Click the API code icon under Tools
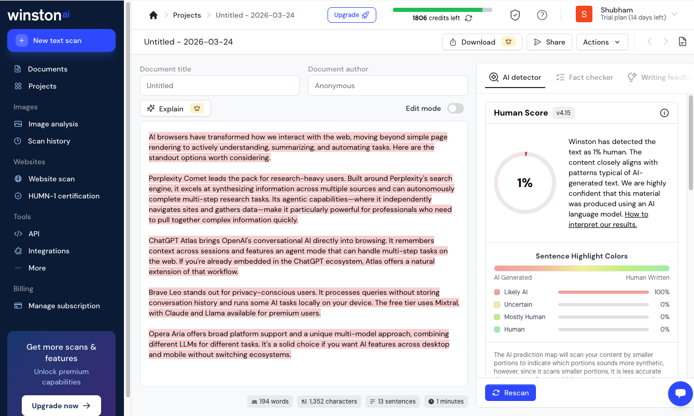Viewport: 694px width, 416px height. tap(18, 234)
